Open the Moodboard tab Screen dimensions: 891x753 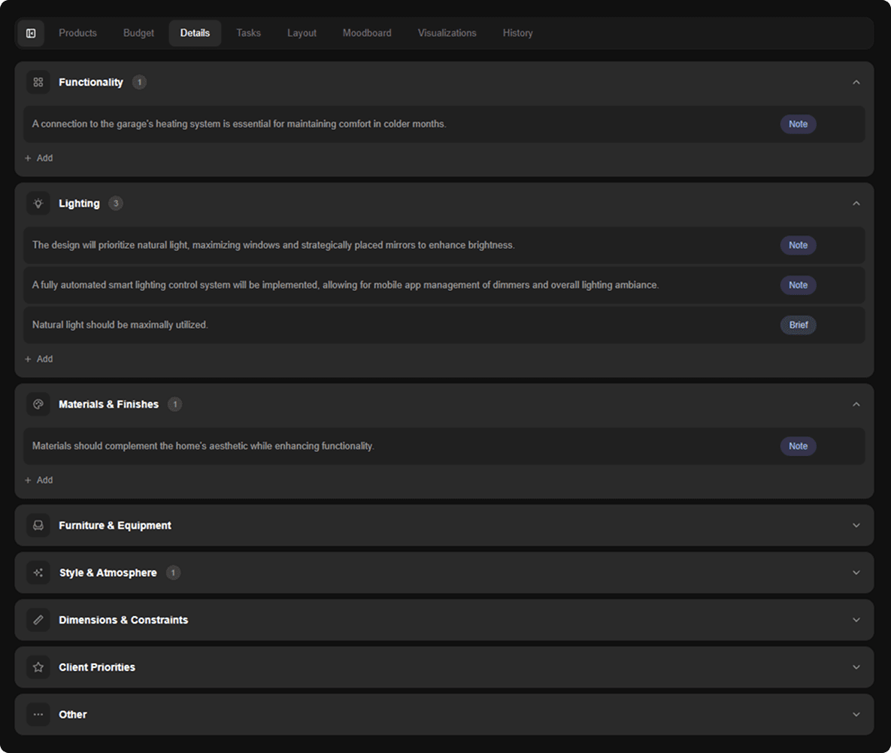367,33
